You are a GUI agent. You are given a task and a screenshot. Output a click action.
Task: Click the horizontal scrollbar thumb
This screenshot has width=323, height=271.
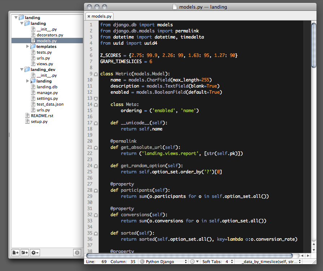point(190,256)
